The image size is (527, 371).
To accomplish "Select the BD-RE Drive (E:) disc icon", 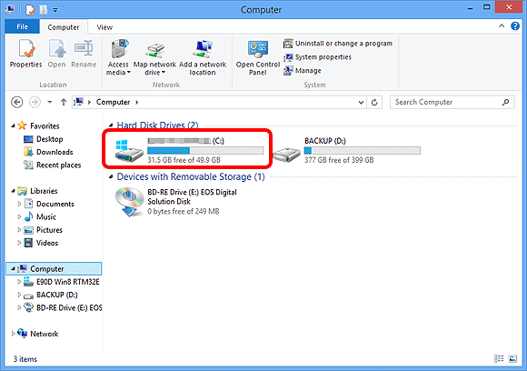I will tap(129, 202).
